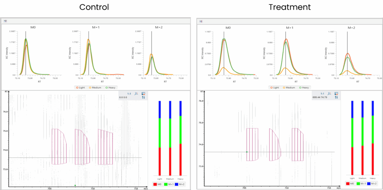Screen dimensions: 383x190
Task: Toggle the Medium series in Control legend
Action: tap(96, 87)
